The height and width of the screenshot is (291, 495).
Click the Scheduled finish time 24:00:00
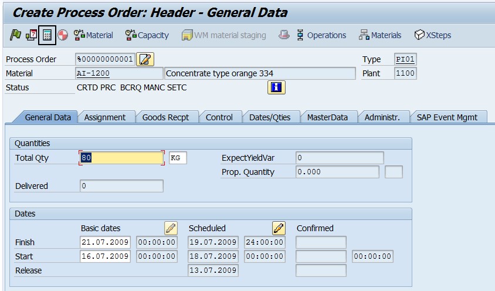(x=265, y=242)
